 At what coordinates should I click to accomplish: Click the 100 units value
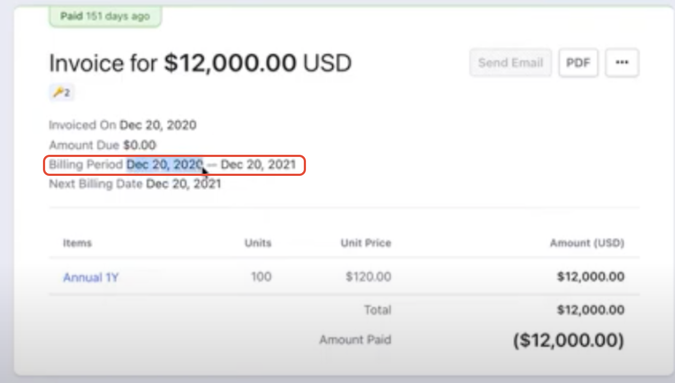click(x=261, y=277)
